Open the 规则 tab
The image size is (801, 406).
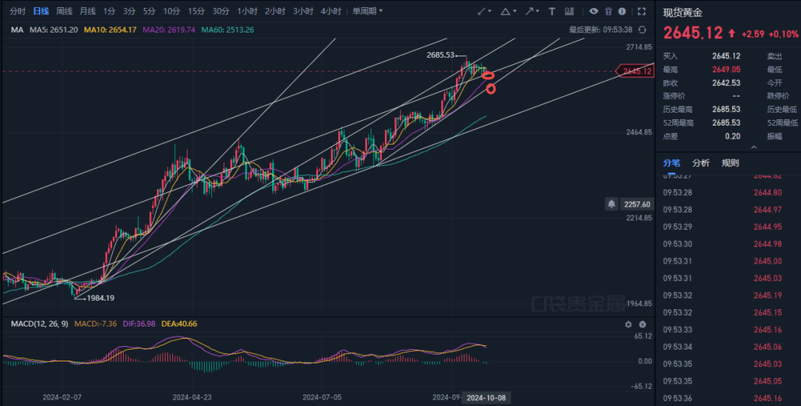(x=730, y=163)
